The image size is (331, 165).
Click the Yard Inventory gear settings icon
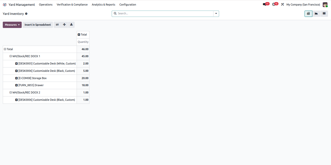(26, 14)
